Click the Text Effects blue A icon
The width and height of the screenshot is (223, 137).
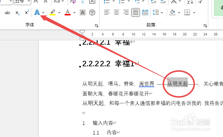37,12
